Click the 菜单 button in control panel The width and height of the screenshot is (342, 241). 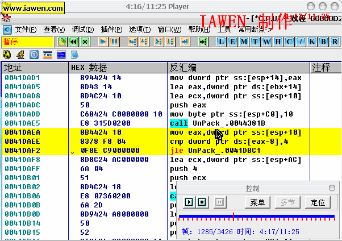(257, 202)
